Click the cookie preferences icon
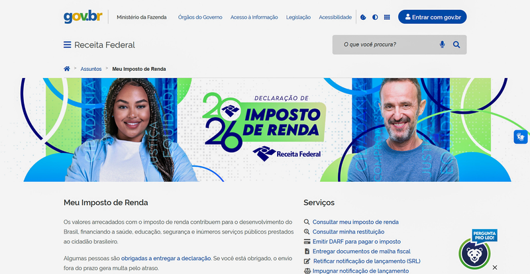 pos(363,17)
